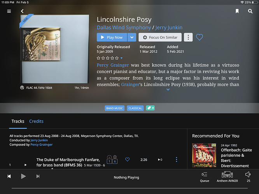This screenshot has height=194, width=259.
Task: Click Play Now for the album
Action: (x=112, y=37)
